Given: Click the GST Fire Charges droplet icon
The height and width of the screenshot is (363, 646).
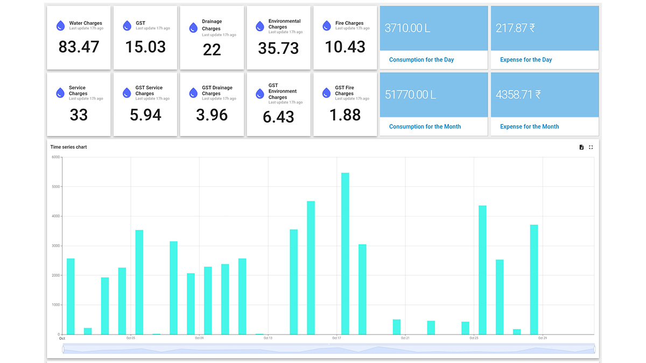Looking at the screenshot, I should click(x=326, y=92).
